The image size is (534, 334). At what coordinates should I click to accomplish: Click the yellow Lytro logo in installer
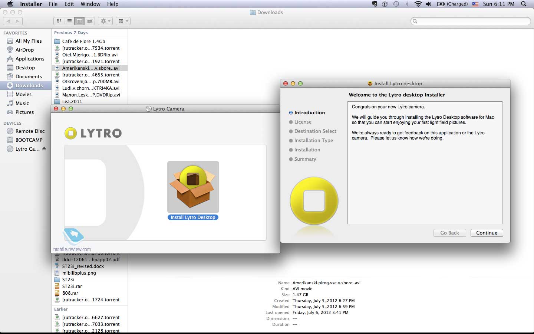click(x=314, y=201)
